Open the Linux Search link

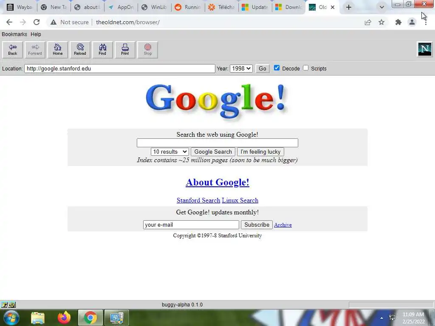240,200
